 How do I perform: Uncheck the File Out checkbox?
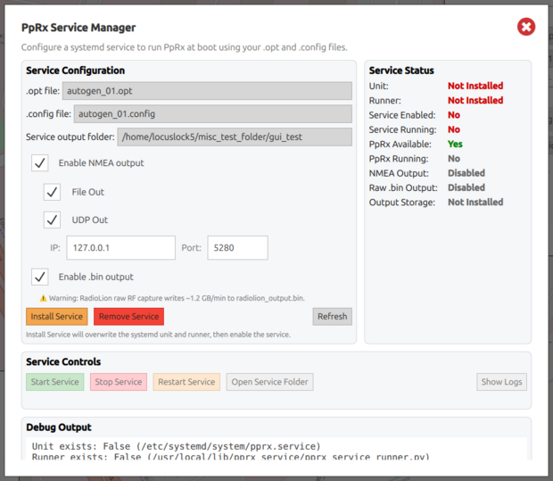click(53, 192)
